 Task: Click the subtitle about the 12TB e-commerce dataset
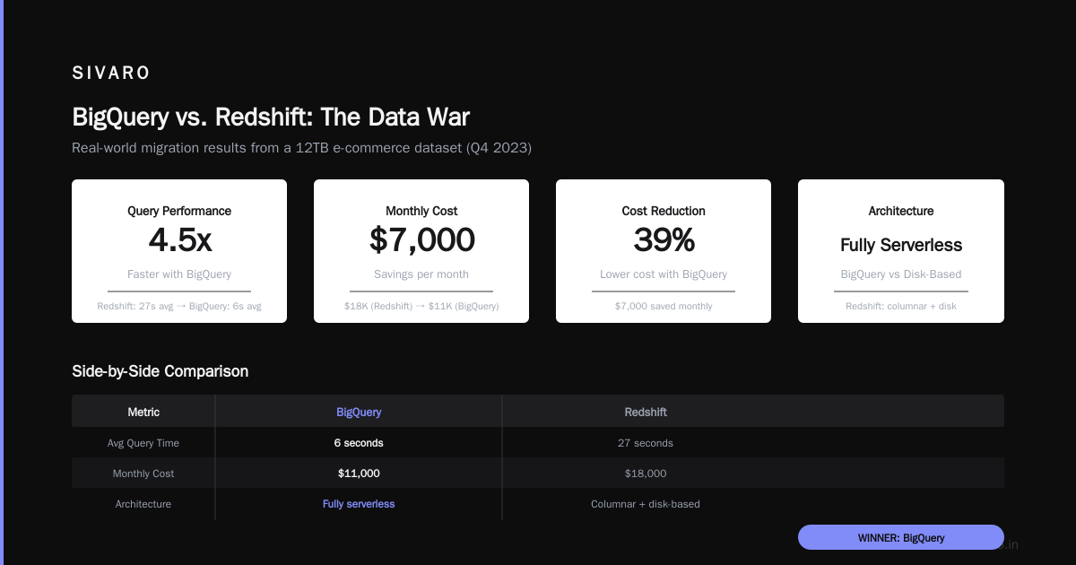pyautogui.click(x=302, y=148)
